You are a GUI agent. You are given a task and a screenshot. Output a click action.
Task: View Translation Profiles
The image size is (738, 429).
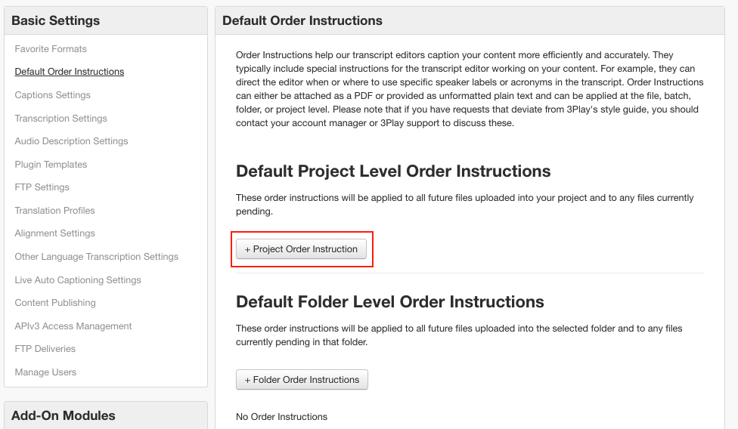pyautogui.click(x=54, y=211)
